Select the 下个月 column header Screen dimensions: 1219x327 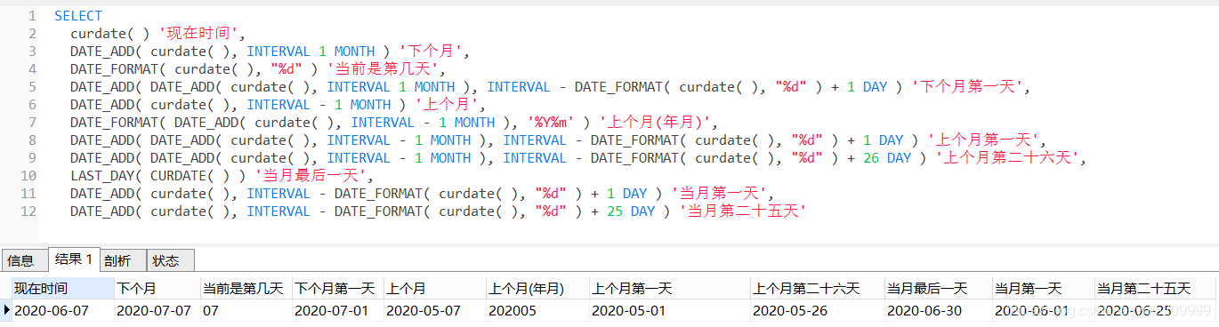pyautogui.click(x=157, y=288)
